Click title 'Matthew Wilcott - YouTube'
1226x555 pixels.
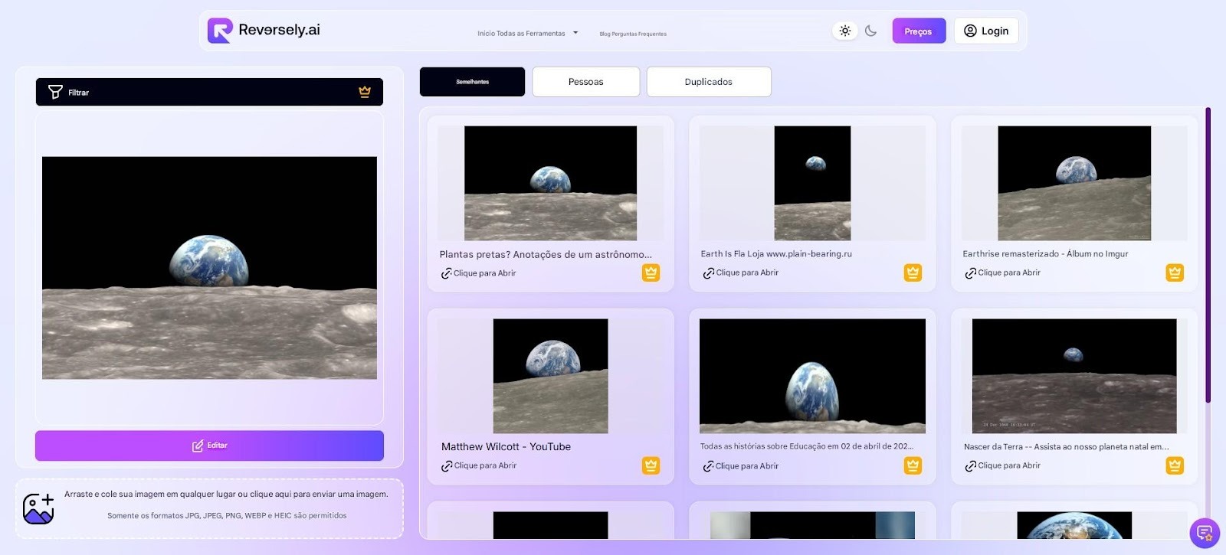[x=506, y=447]
